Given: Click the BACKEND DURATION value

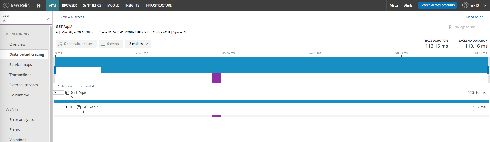Looking at the screenshot, I should tap(476, 46).
